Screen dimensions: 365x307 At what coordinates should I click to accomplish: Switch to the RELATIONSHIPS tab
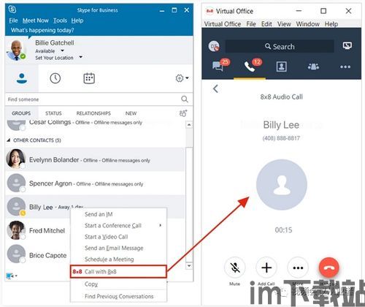(x=93, y=113)
